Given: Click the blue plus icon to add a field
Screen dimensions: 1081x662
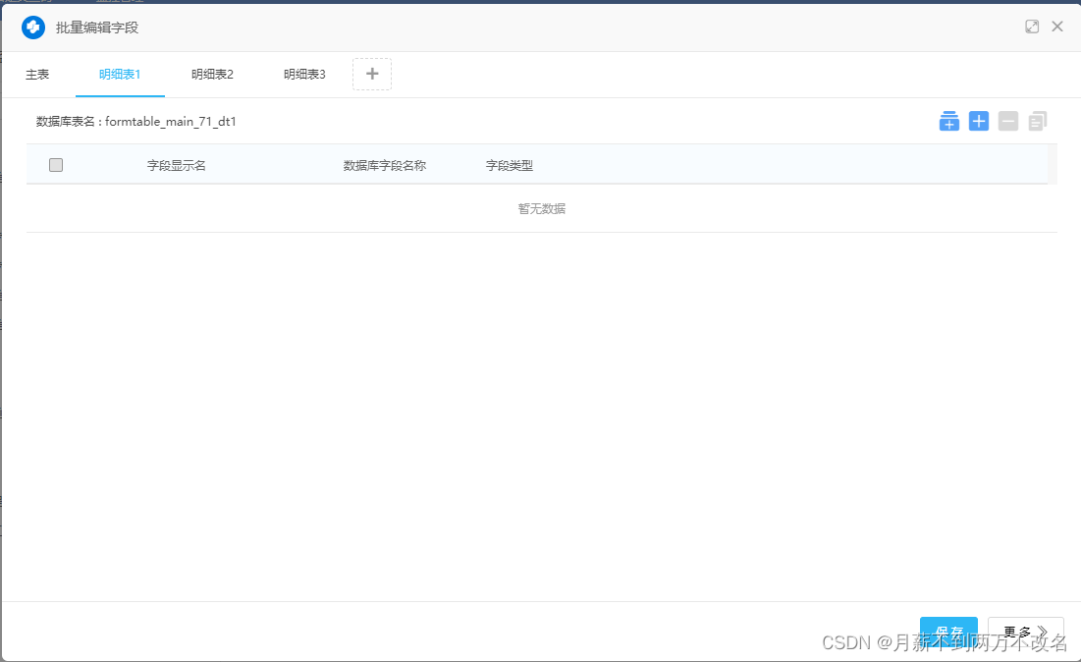Looking at the screenshot, I should (x=978, y=121).
